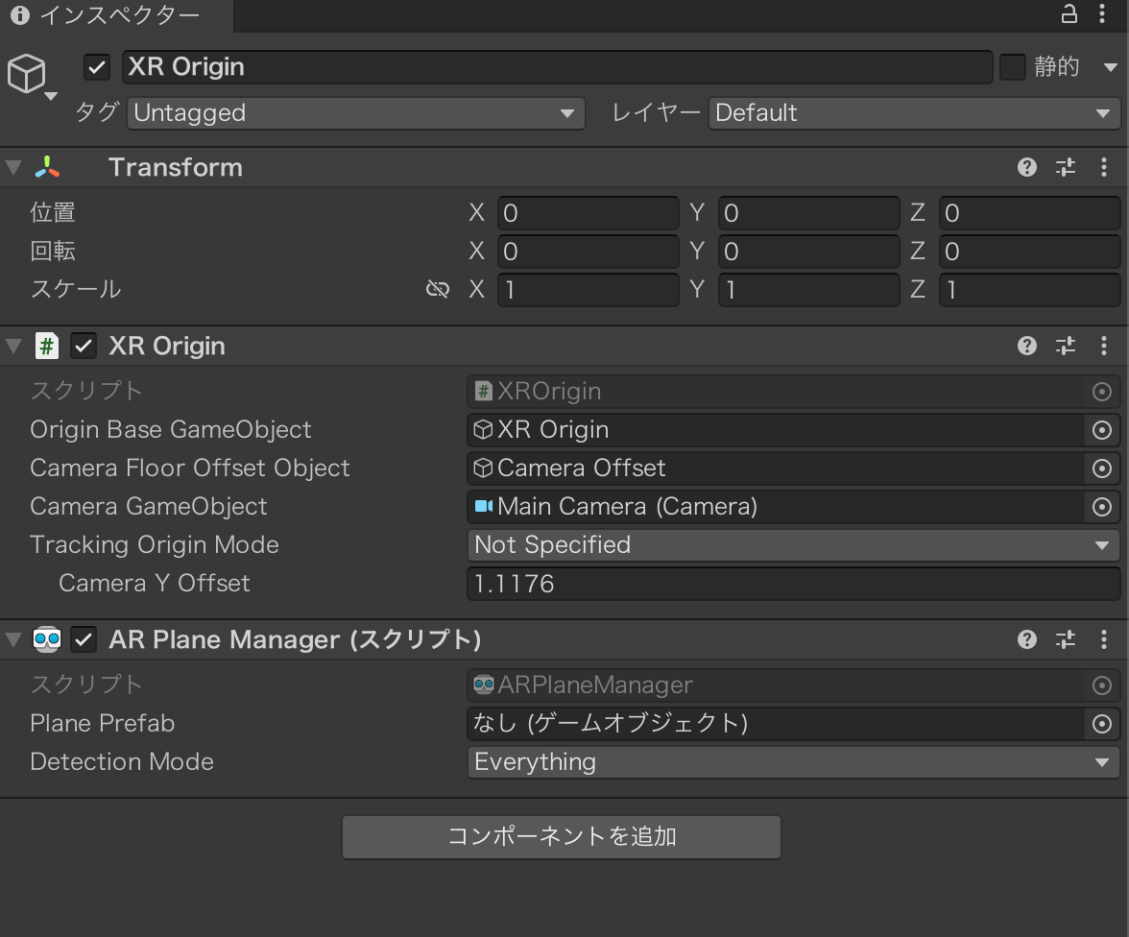Open XR Origin component presets
Viewport: 1129px width, 937px height.
coord(1066,346)
